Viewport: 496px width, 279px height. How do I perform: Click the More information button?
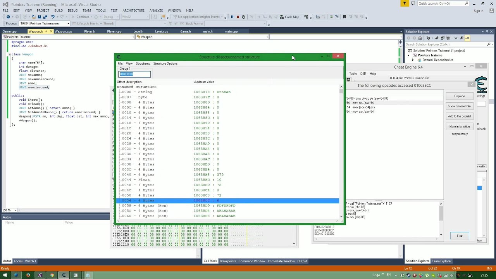460,127
